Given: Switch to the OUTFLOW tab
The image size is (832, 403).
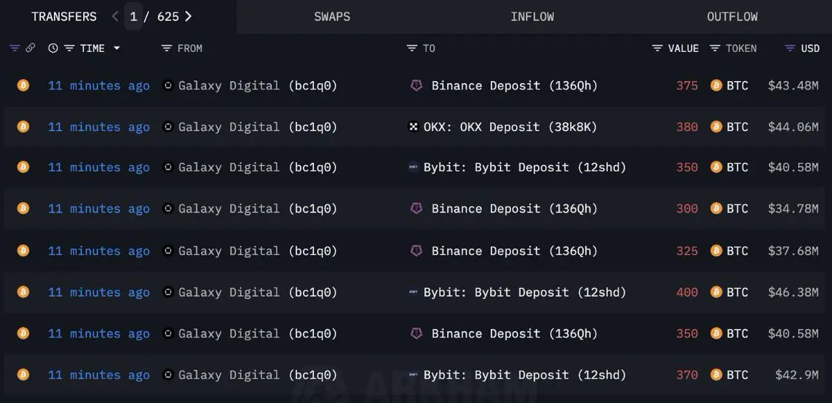Looking at the screenshot, I should 732,17.
